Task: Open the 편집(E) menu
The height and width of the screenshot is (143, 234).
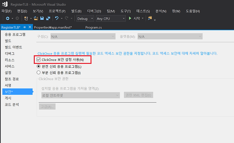Action: point(22,11)
